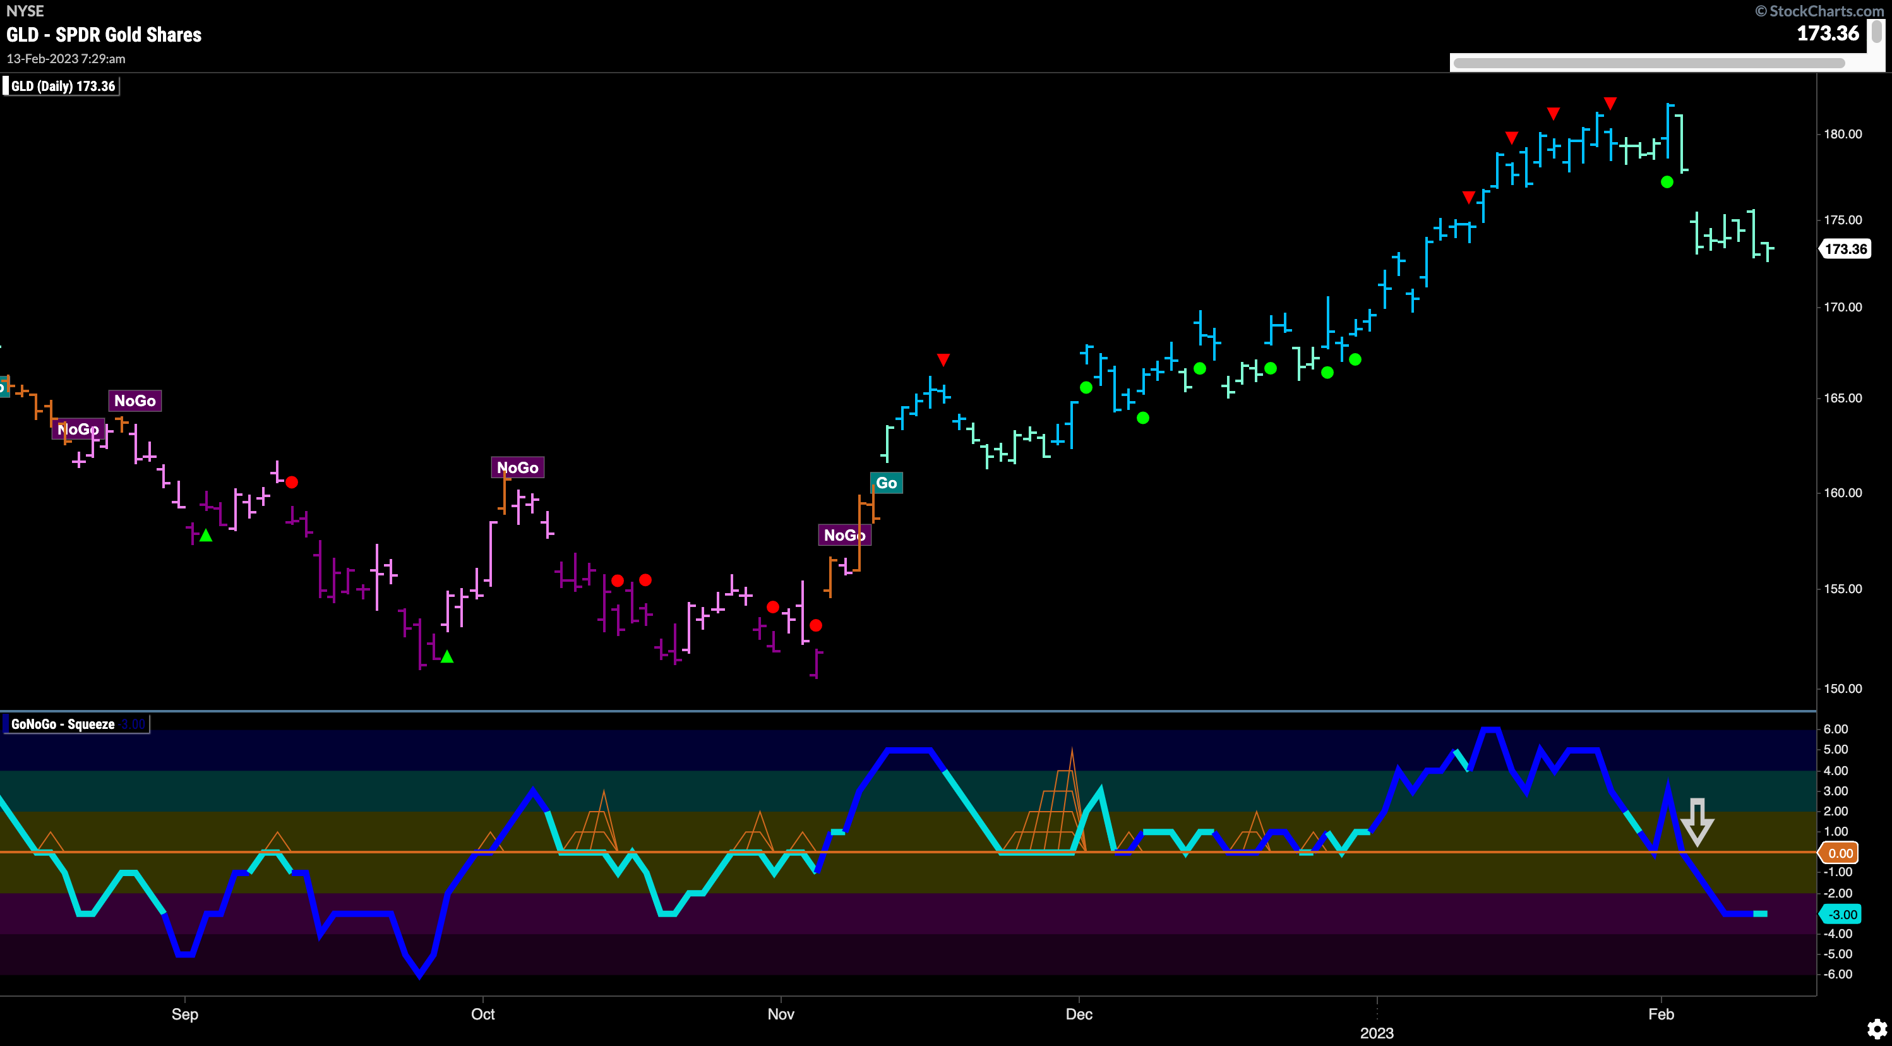The image size is (1892, 1046).
Task: Click the teal Go signal label
Action: 887,483
